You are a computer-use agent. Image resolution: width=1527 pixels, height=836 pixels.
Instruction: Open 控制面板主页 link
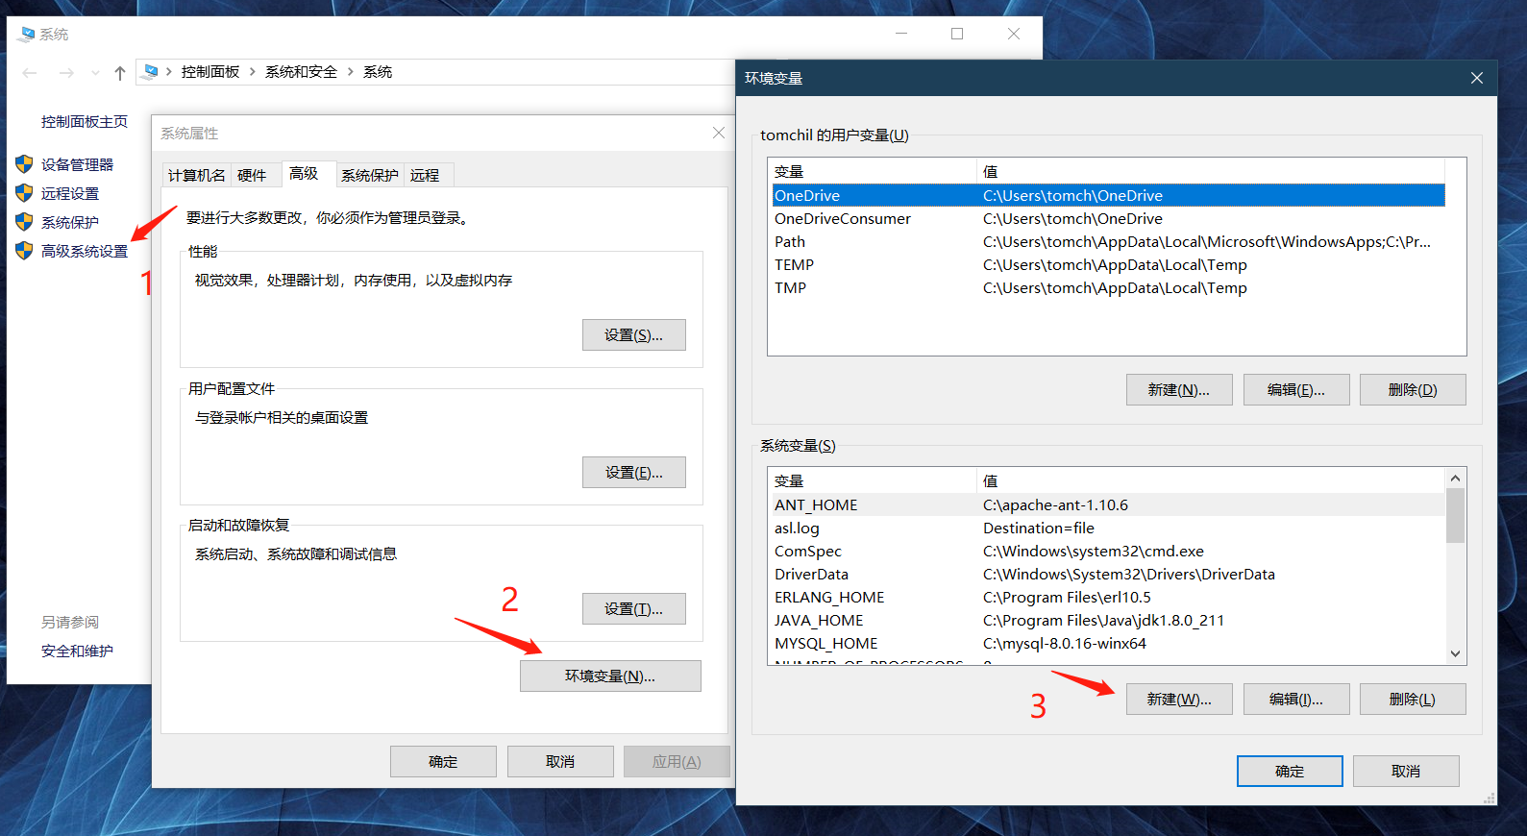point(85,122)
